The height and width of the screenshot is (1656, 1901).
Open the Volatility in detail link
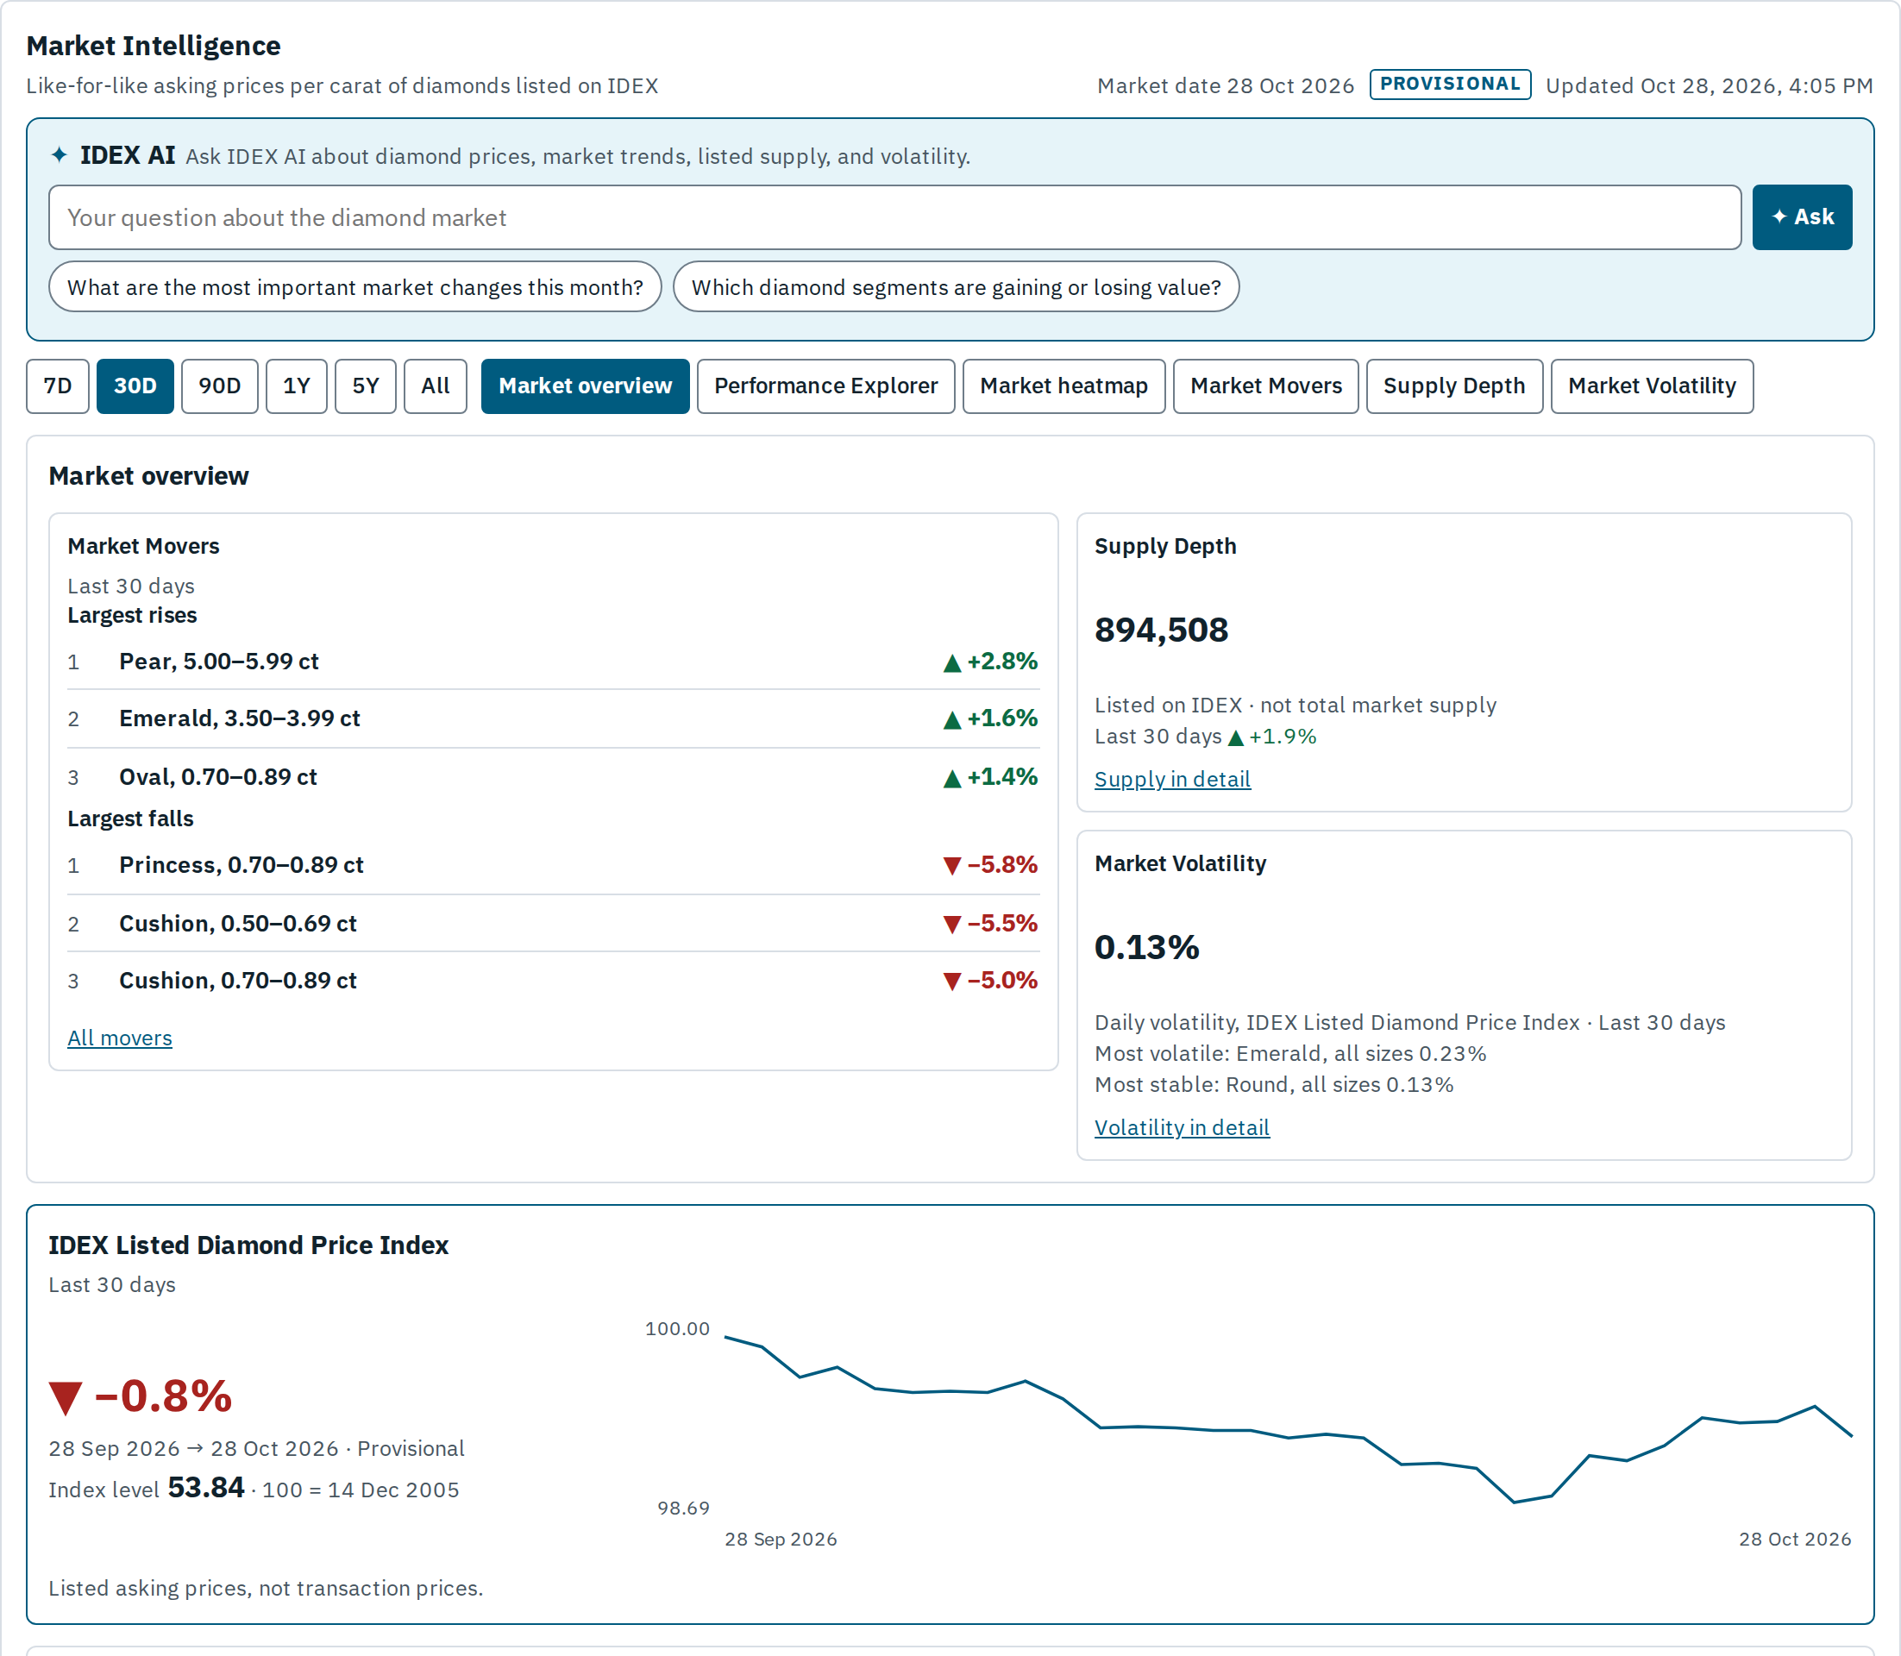point(1181,1127)
